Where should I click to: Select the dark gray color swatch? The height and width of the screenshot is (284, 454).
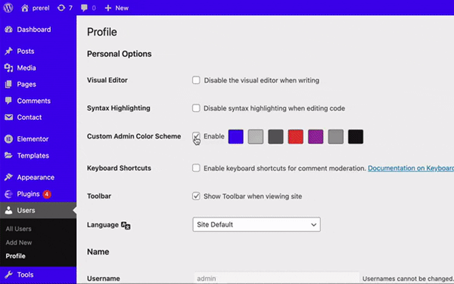pyautogui.click(x=275, y=137)
